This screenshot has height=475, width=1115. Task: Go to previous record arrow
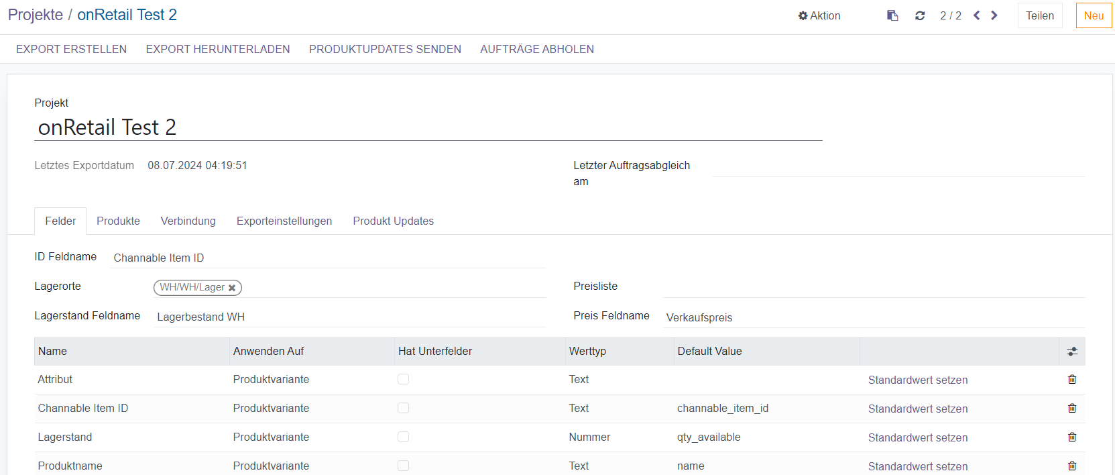click(x=977, y=15)
